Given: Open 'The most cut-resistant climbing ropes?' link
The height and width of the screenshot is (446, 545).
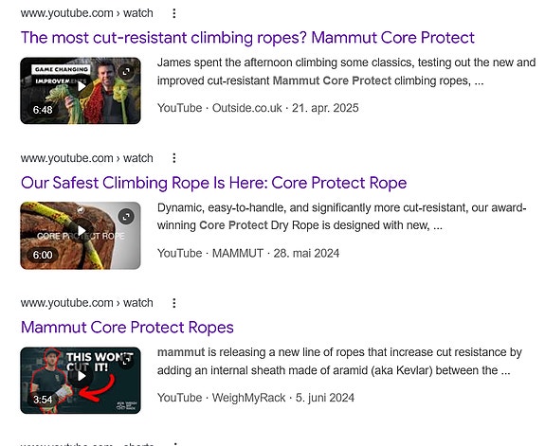Looking at the screenshot, I should (247, 38).
